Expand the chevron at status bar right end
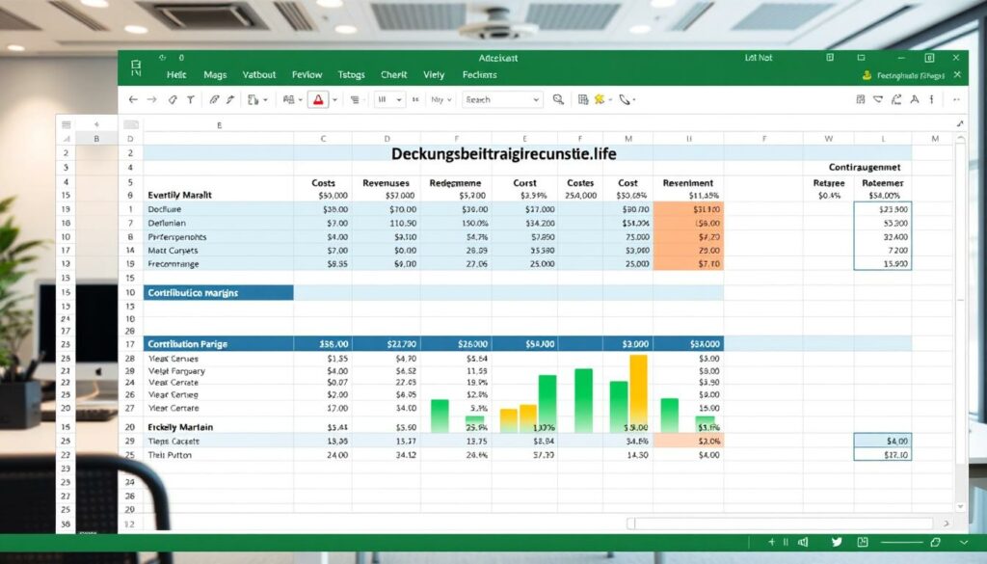The height and width of the screenshot is (564, 987). 964,542
